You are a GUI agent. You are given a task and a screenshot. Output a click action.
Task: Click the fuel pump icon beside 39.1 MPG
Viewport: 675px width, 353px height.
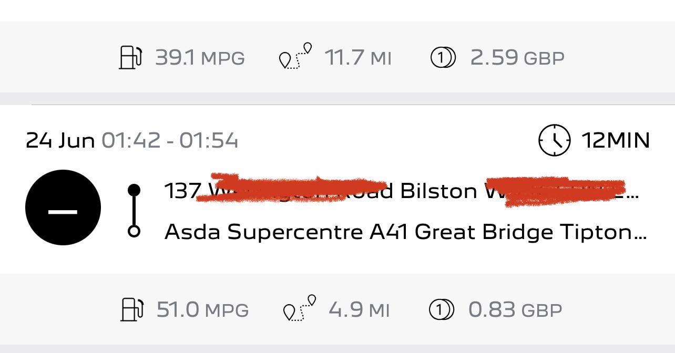(130, 57)
